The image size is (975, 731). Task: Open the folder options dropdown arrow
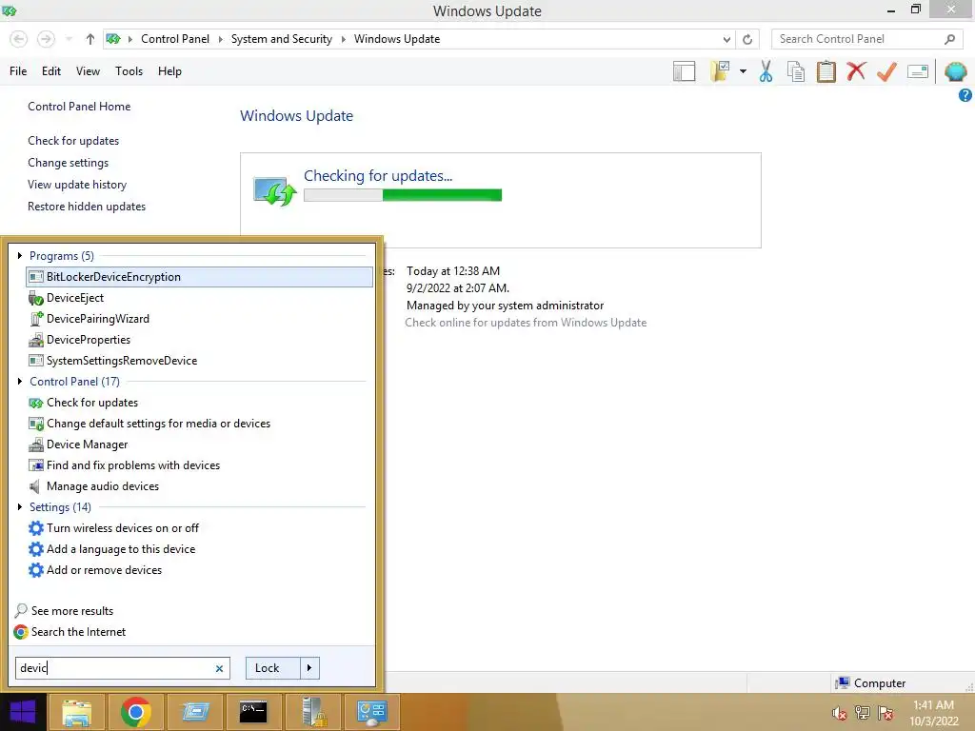point(743,71)
